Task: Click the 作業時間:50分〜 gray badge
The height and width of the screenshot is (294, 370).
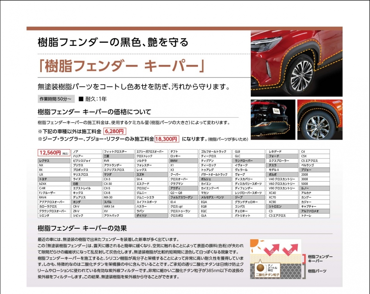Action: 56,99
